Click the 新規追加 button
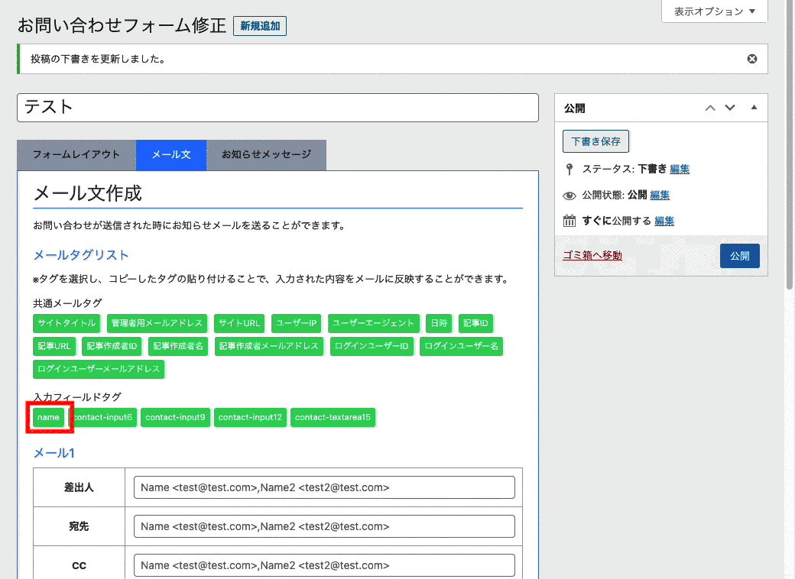795x579 pixels. (260, 26)
